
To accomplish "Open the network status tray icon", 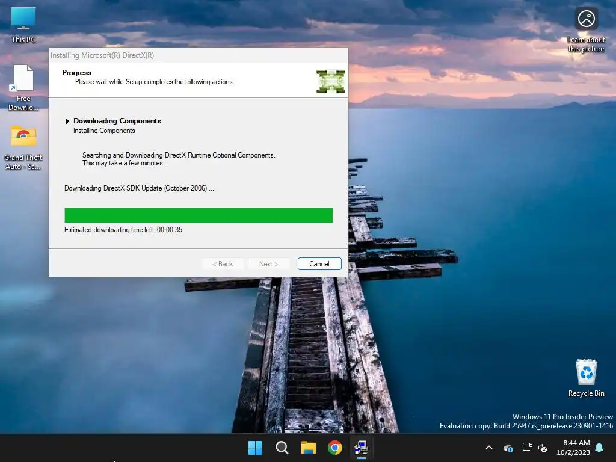I will [527, 448].
